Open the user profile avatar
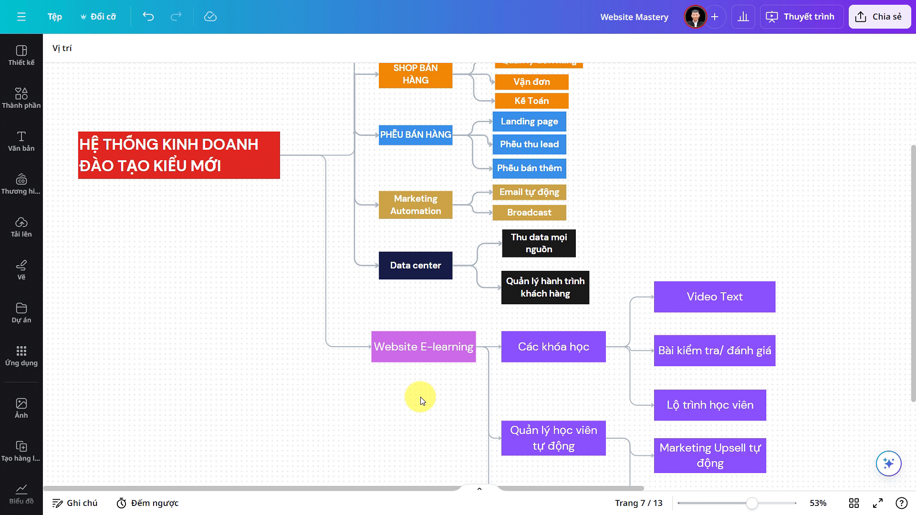The width and height of the screenshot is (916, 515). point(695,17)
